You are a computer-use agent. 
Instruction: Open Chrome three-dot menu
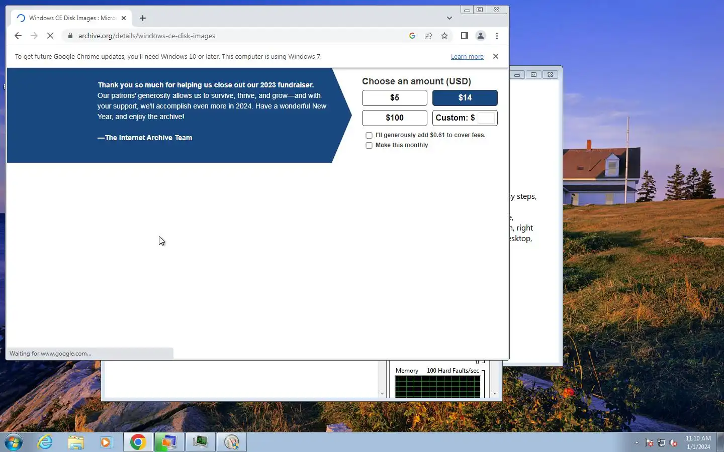[x=497, y=36]
